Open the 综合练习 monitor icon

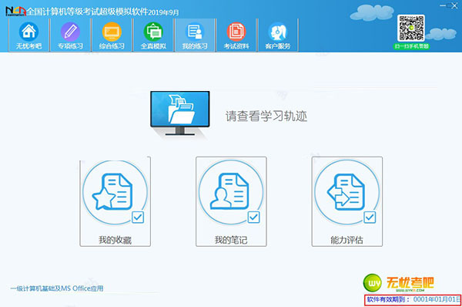[112, 35]
